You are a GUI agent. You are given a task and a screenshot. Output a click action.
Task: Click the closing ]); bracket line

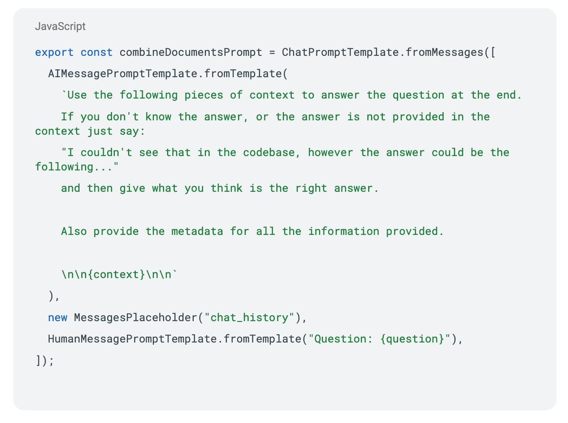[45, 361]
